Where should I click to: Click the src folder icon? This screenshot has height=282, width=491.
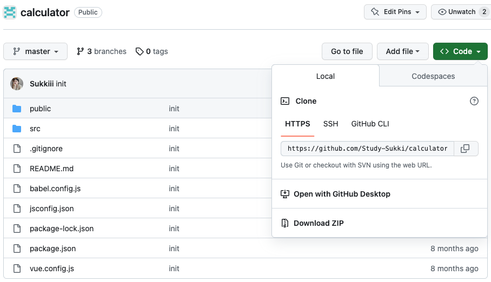coord(17,129)
